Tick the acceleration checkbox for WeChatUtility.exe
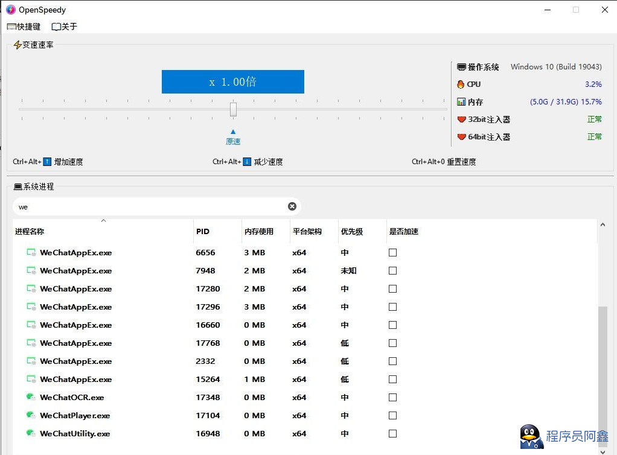Screen dimensions: 617x455 pos(392,433)
